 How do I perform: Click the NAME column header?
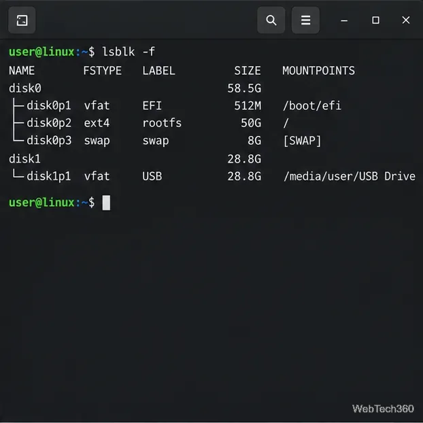(x=22, y=71)
